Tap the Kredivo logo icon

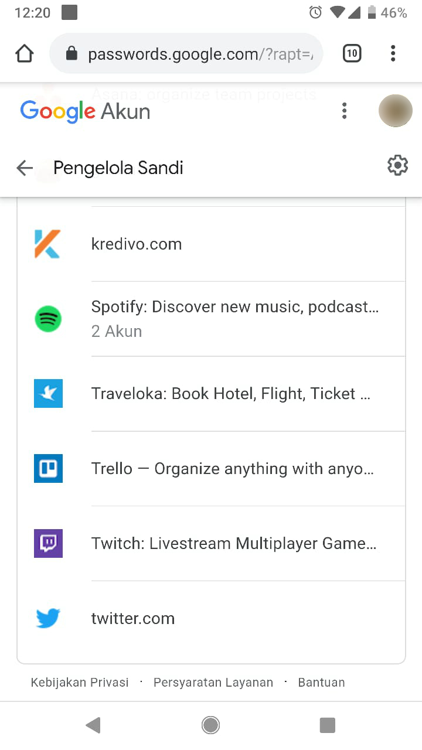48,244
